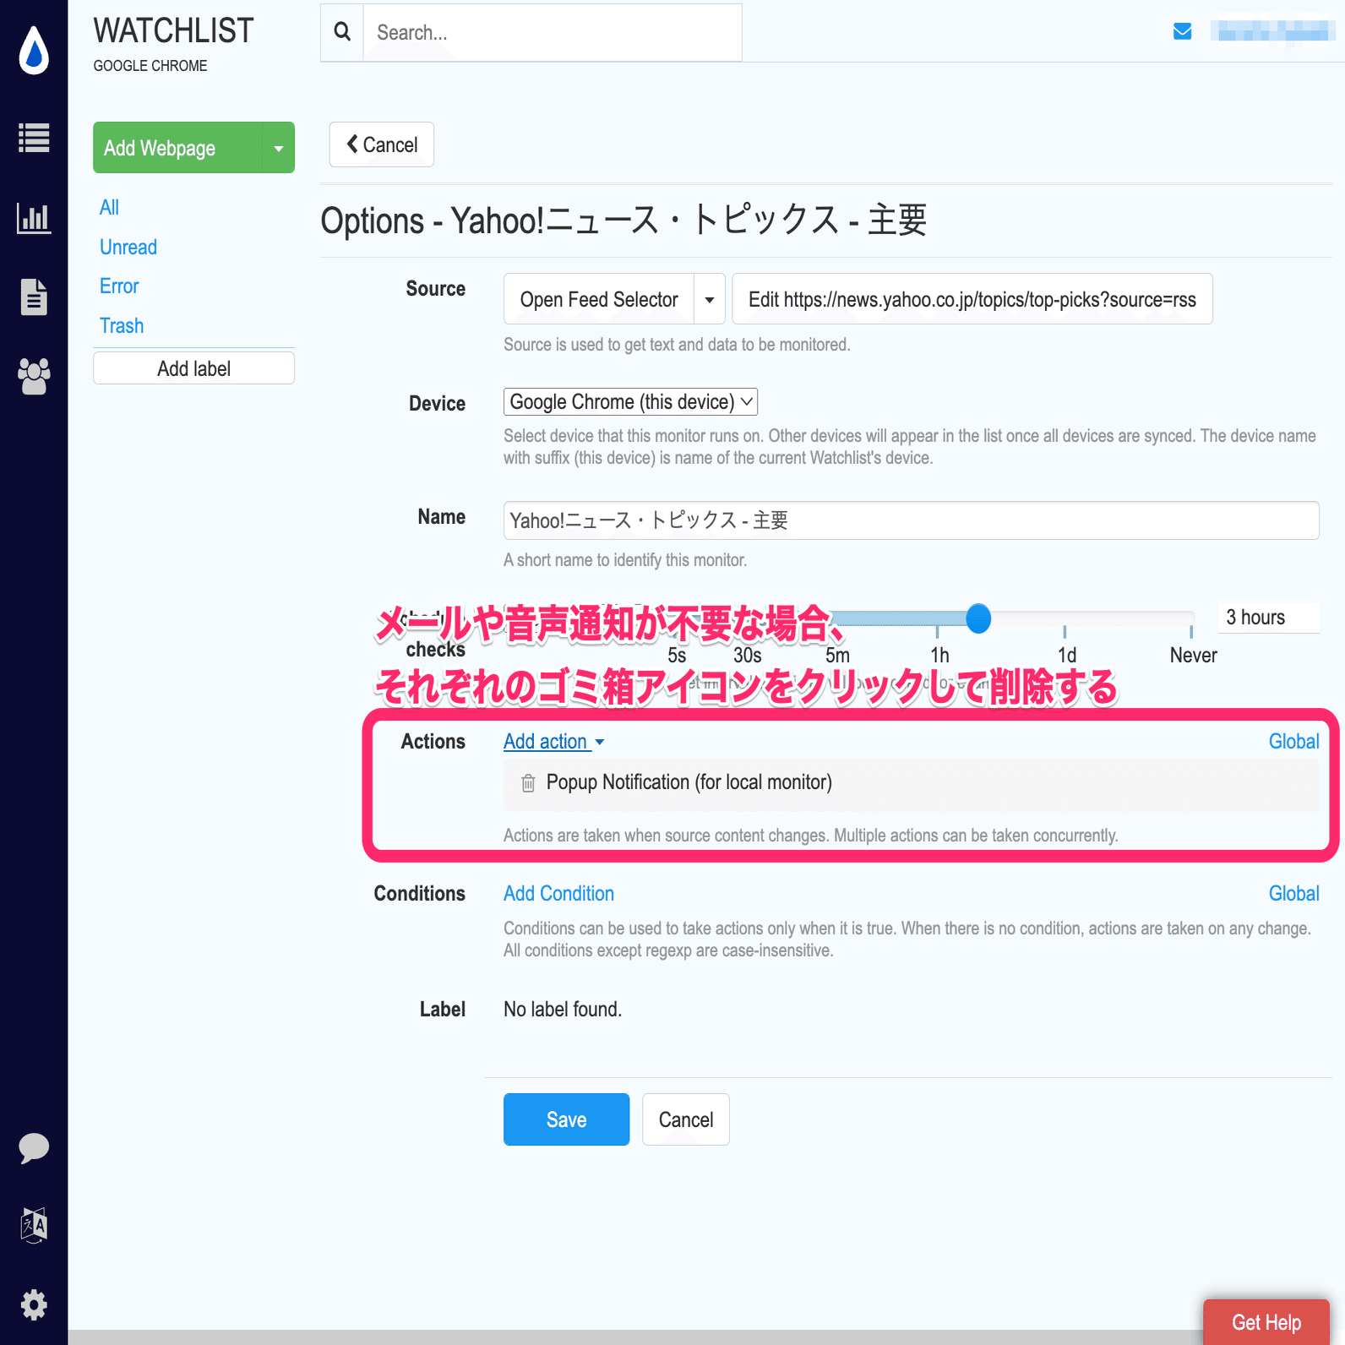The image size is (1345, 1345).
Task: Select the All filter
Action: pos(109,208)
